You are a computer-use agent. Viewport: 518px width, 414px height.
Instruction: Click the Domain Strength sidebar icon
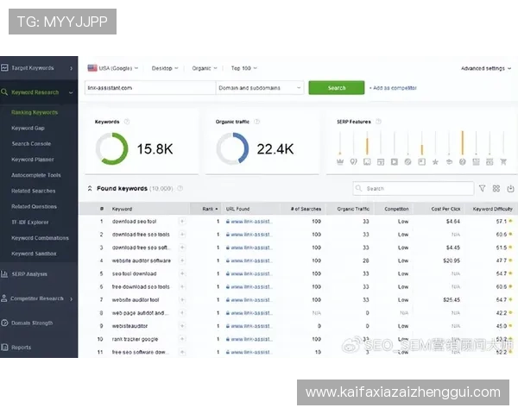click(x=4, y=323)
